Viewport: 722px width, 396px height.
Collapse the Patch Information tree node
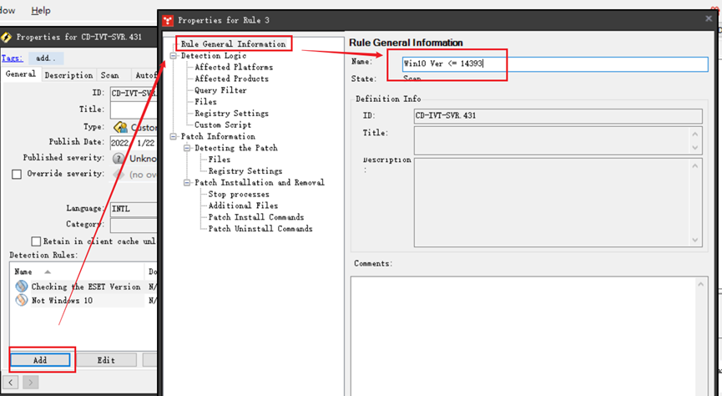[173, 136]
